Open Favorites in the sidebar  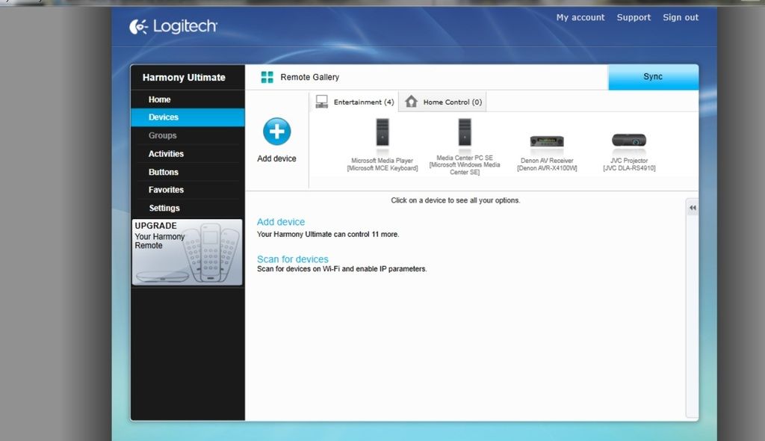(x=188, y=190)
